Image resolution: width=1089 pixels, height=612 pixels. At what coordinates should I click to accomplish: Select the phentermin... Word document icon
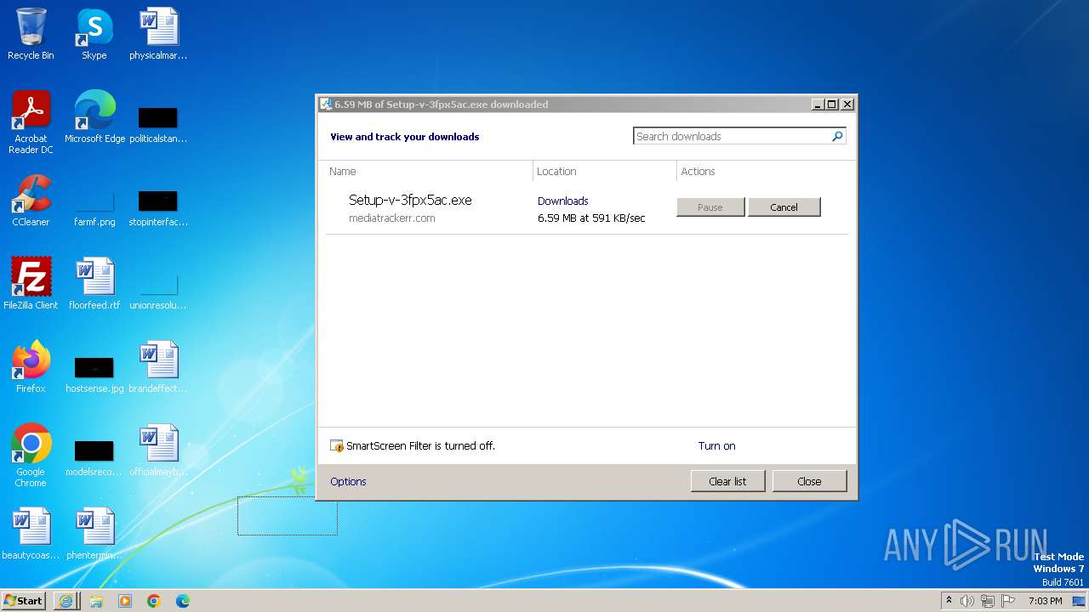(x=94, y=533)
